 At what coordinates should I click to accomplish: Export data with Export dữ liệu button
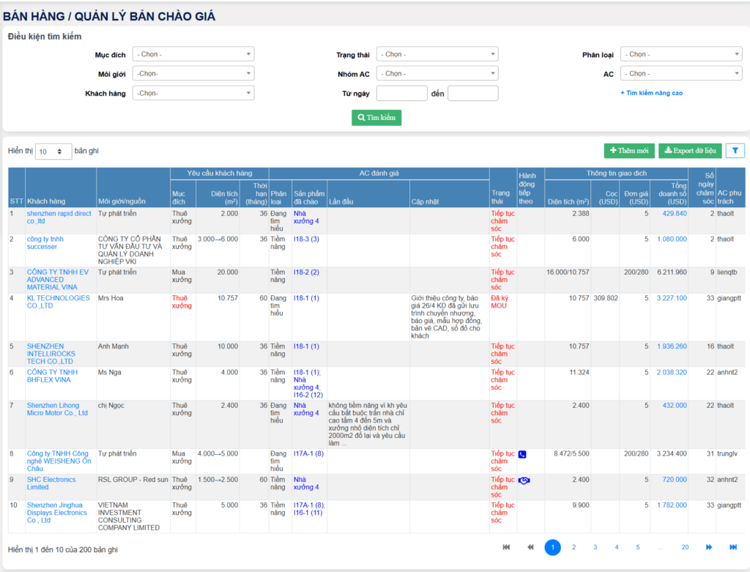[x=690, y=151]
